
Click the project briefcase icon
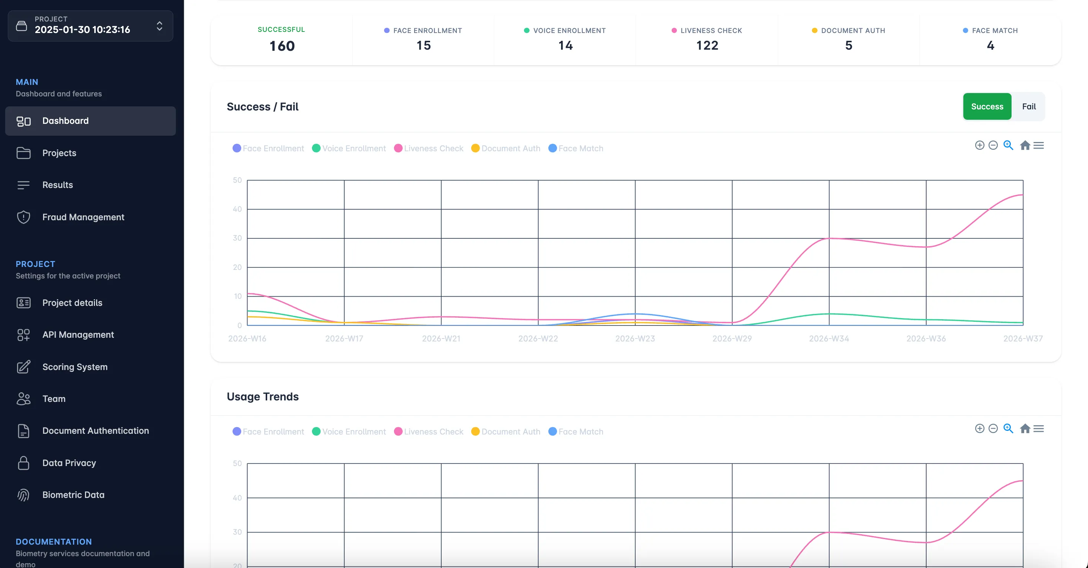click(x=22, y=26)
